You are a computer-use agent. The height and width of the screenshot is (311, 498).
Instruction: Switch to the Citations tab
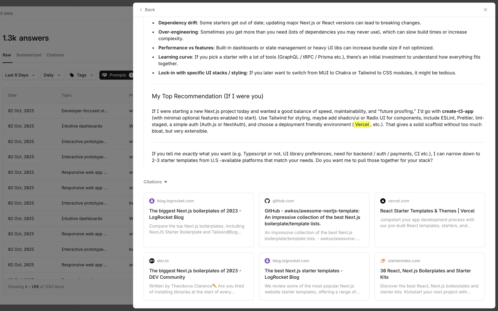(55, 55)
